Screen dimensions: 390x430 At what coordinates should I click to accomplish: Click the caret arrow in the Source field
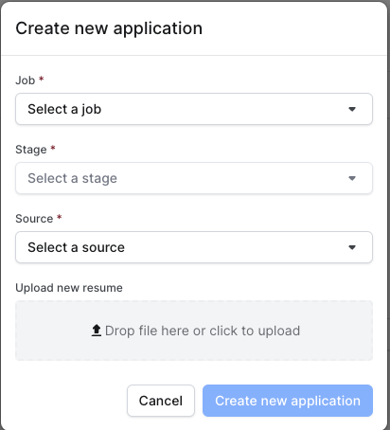[352, 247]
